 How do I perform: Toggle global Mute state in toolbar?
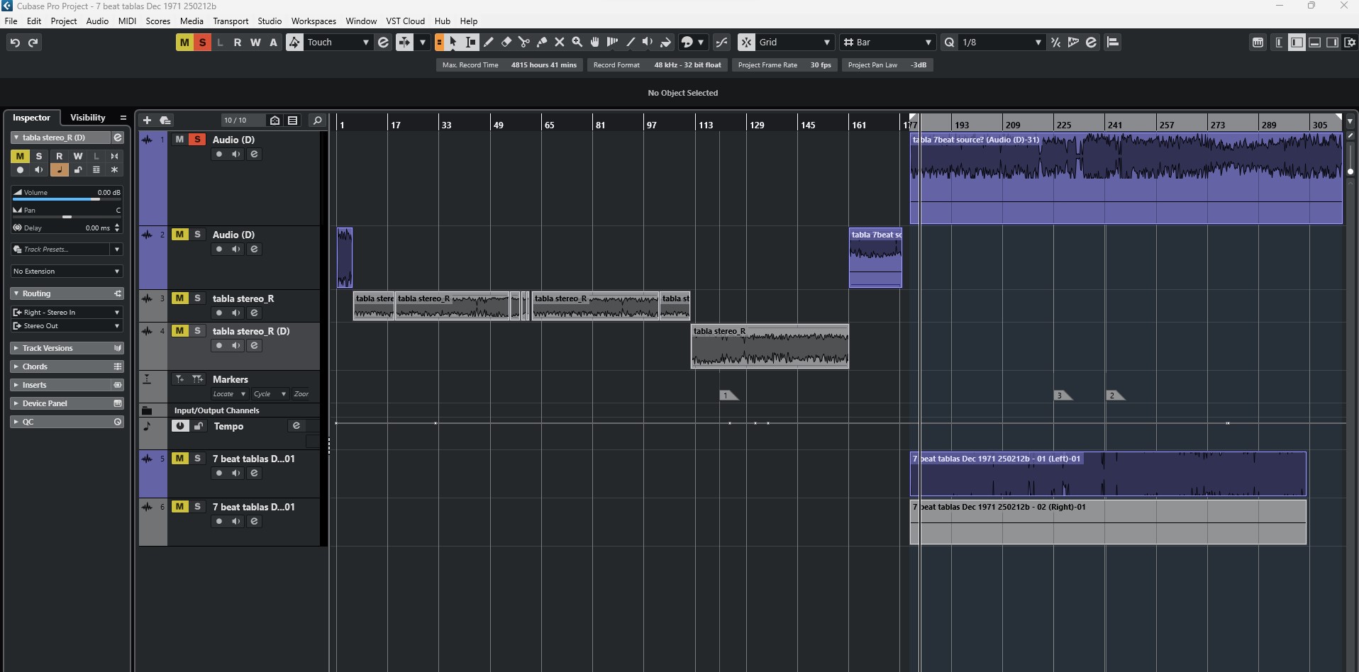click(184, 43)
